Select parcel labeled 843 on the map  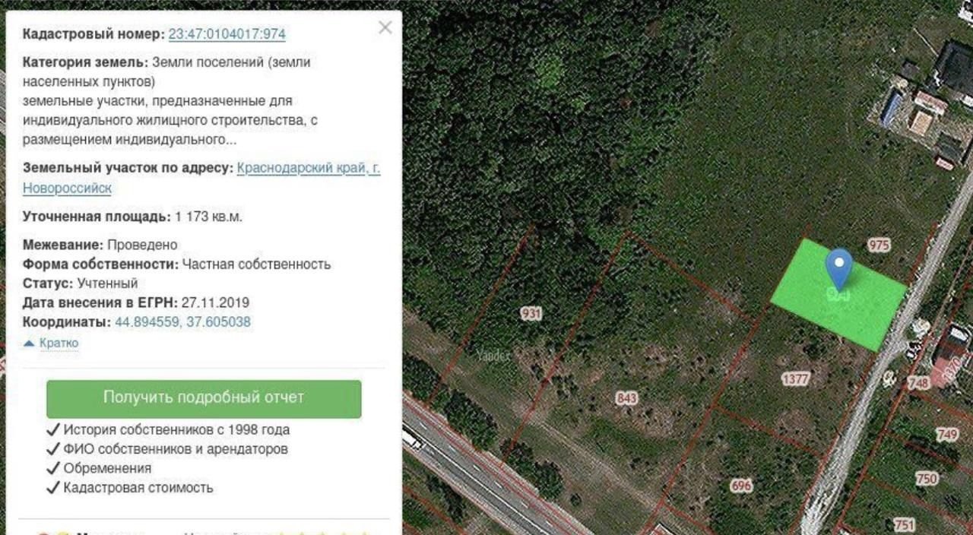pyautogui.click(x=627, y=398)
